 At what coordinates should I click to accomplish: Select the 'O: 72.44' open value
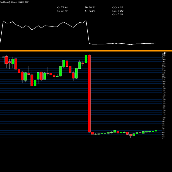click(x=62, y=8)
